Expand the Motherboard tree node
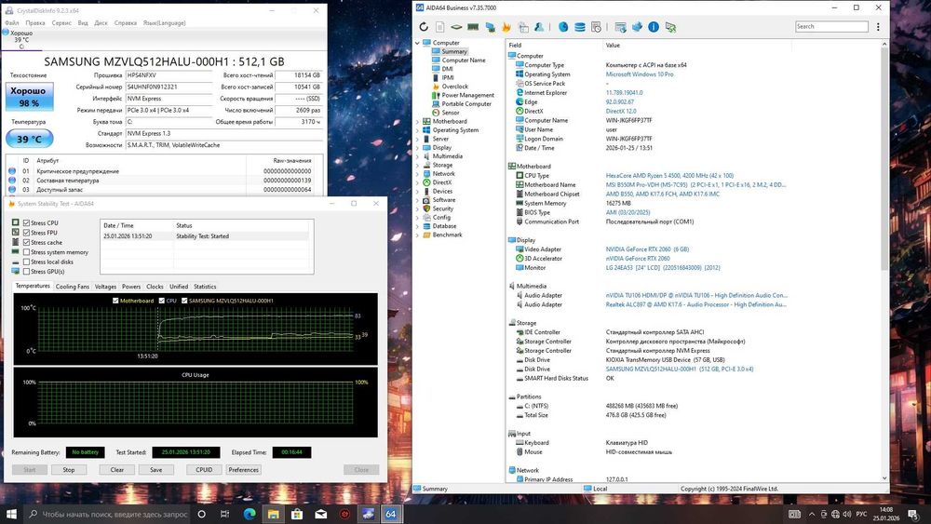This screenshot has height=524, width=931. click(x=417, y=121)
